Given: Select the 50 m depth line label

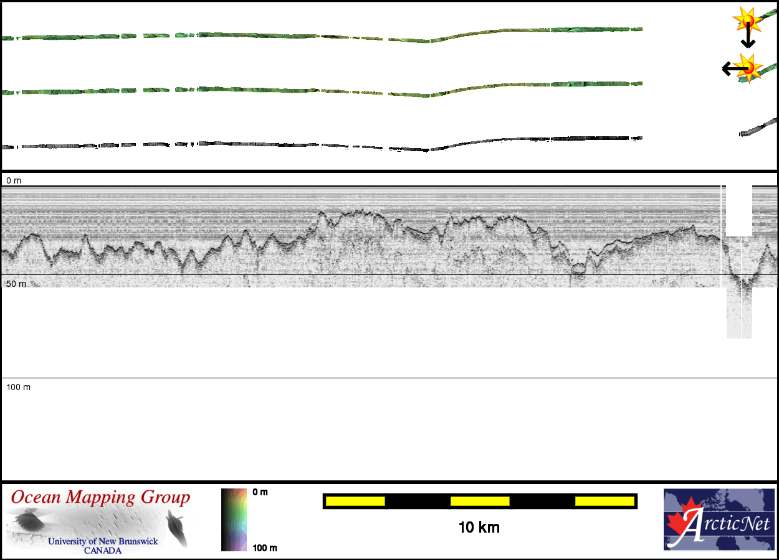Looking at the screenshot, I should 16,284.
